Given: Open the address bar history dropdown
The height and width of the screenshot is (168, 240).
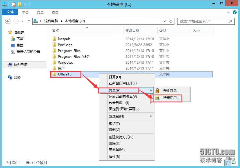Looking at the screenshot, I should 165,21.
